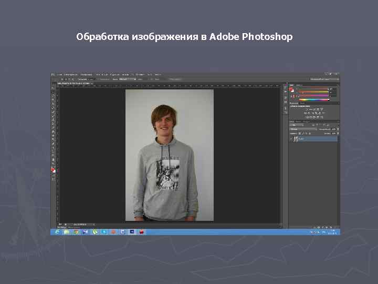
Task: Add a Curves adjustment
Action: click(x=314, y=109)
